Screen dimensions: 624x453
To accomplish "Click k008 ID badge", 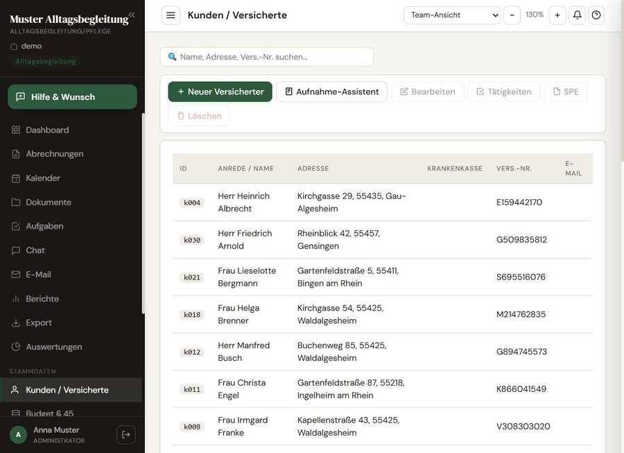I will point(192,427).
